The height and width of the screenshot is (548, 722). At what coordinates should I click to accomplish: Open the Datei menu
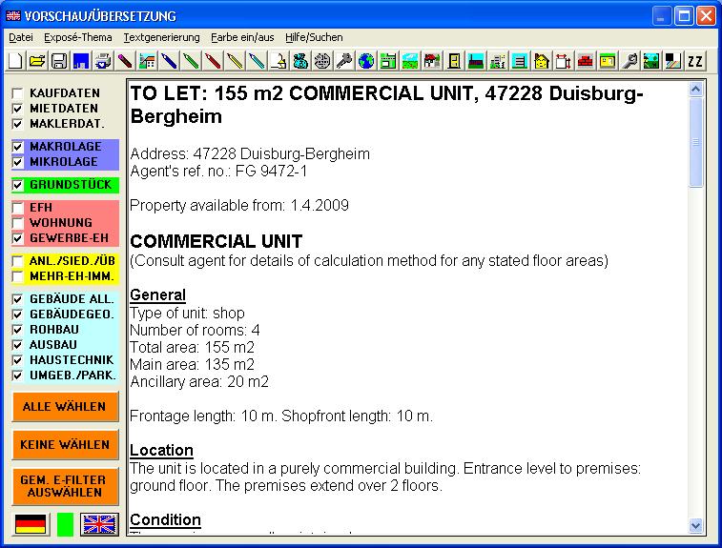[21, 37]
